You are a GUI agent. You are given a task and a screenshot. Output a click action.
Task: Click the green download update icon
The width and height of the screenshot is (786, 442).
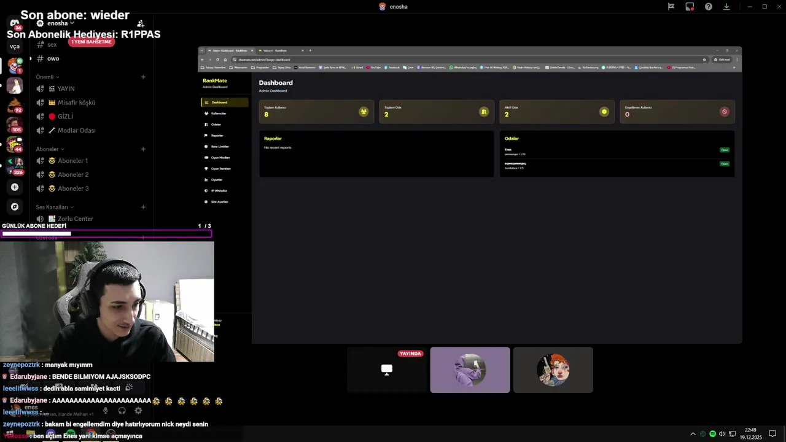coord(726,7)
